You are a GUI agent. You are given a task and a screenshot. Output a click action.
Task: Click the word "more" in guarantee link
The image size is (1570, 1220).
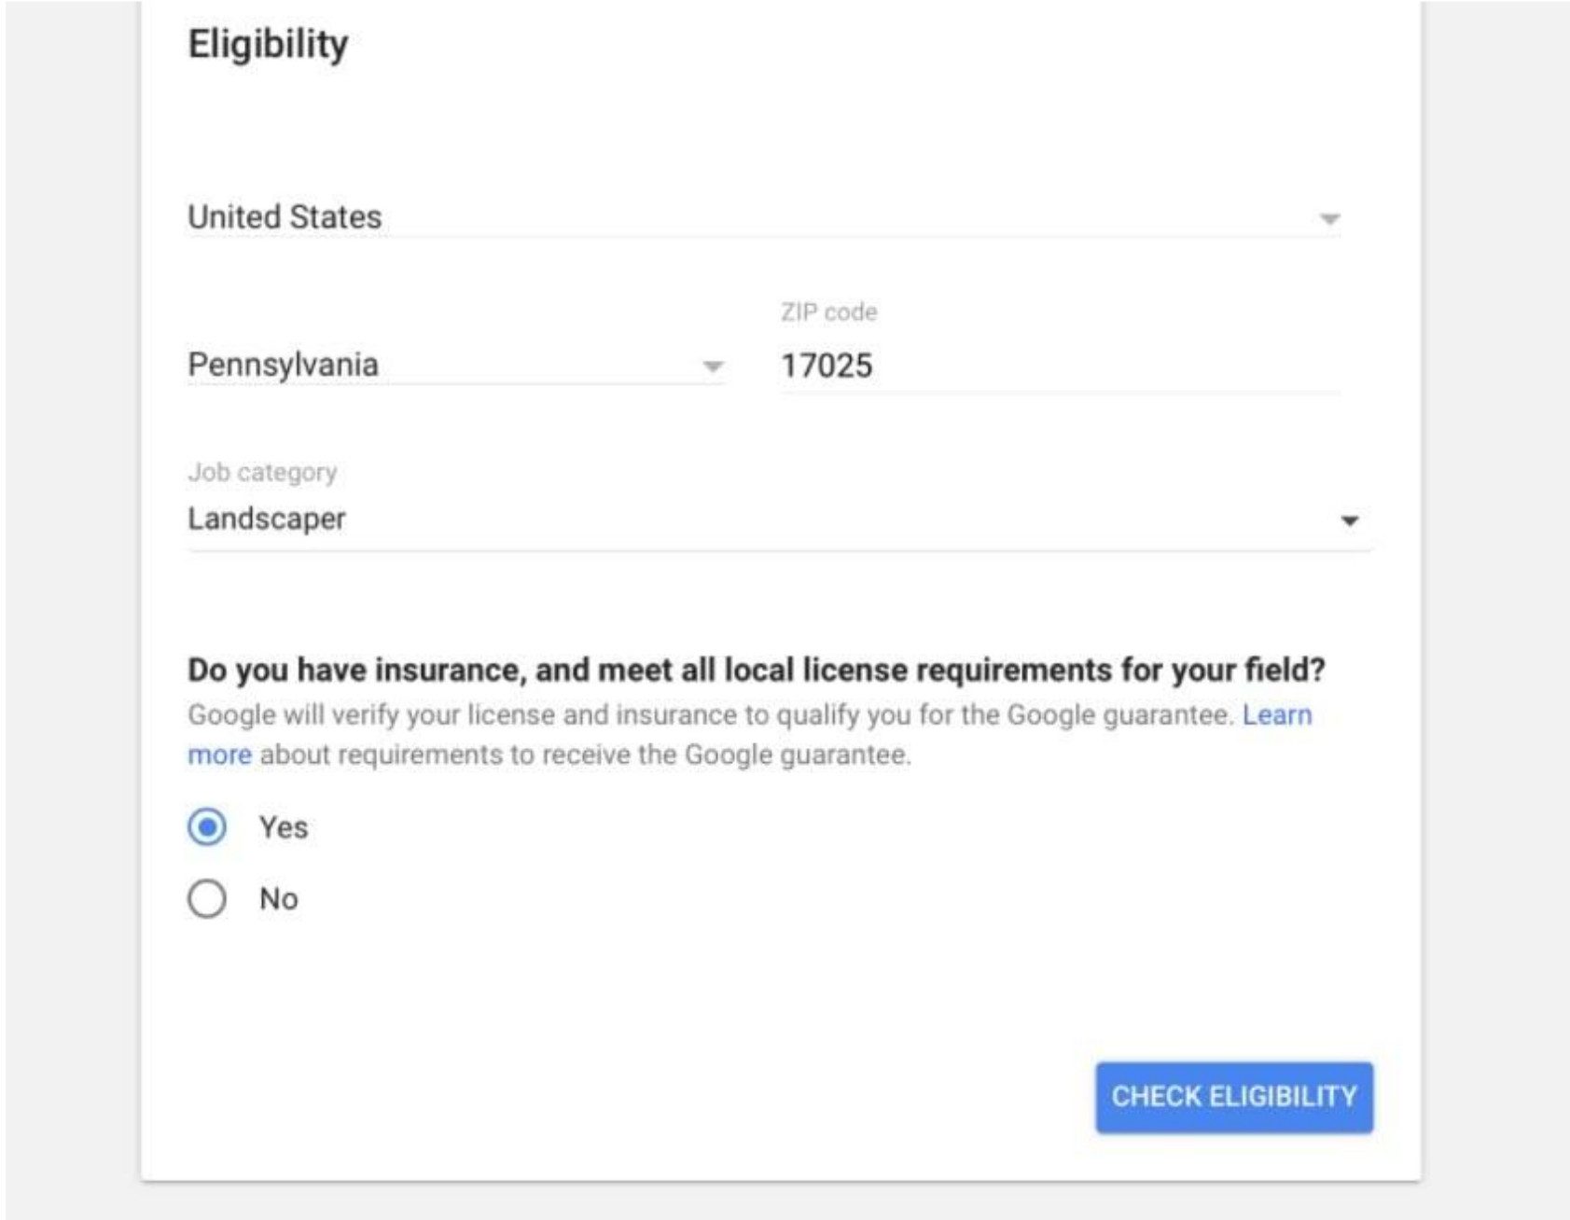pos(220,755)
